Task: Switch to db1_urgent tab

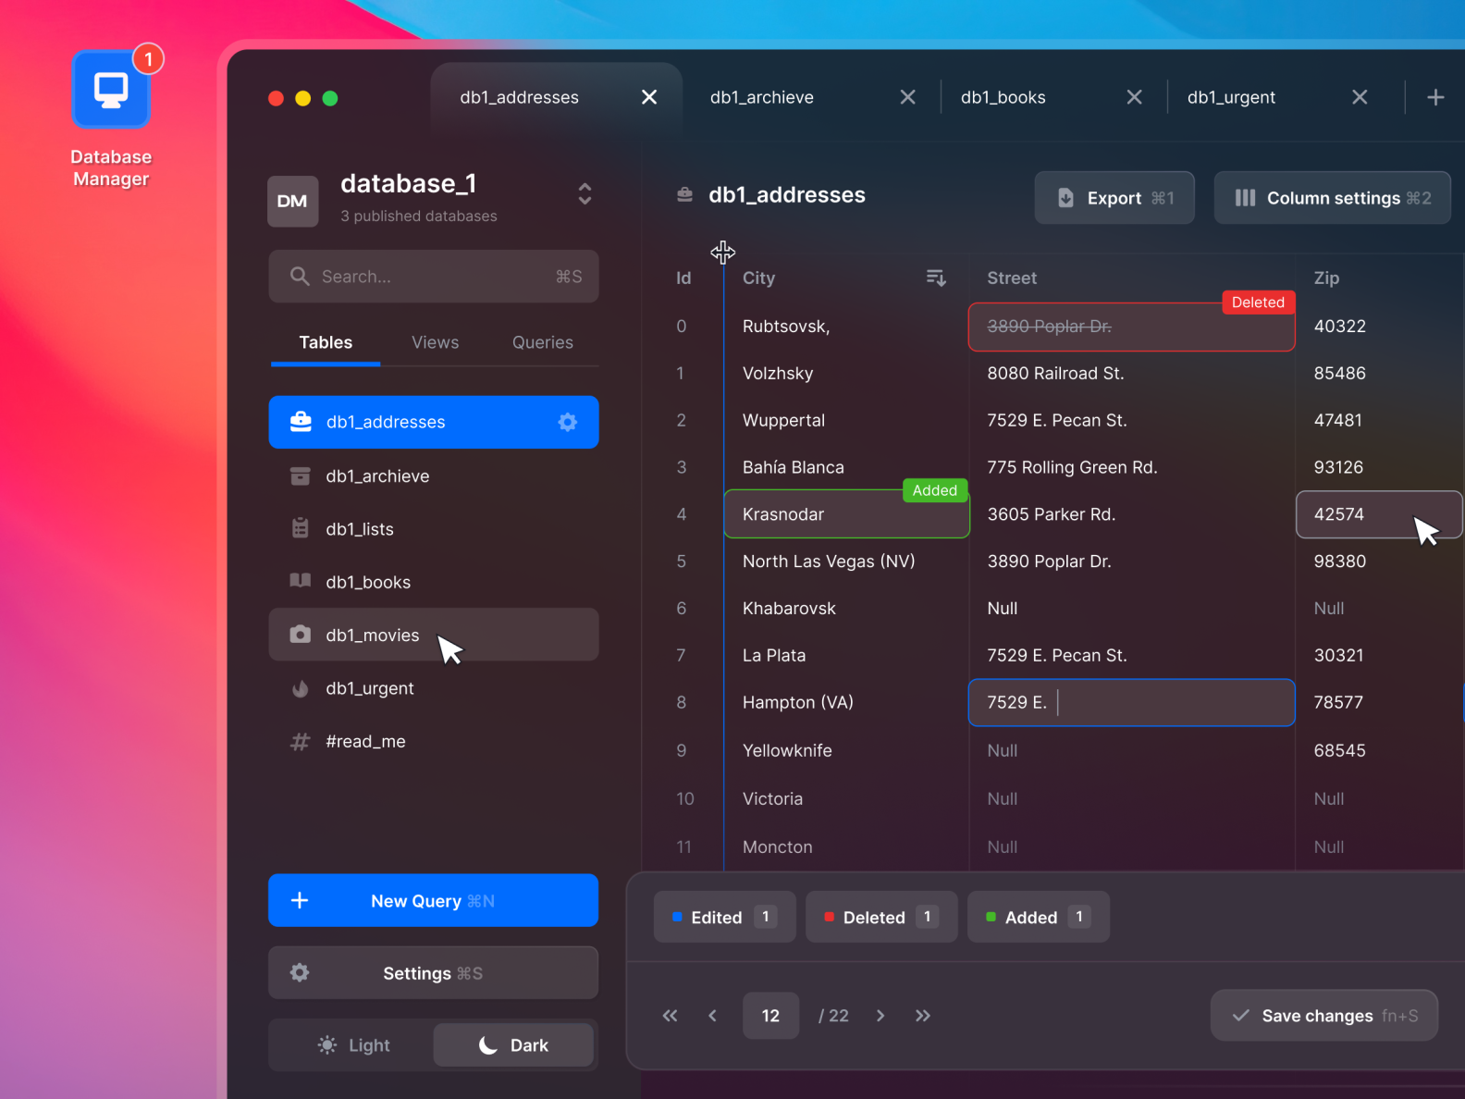Action: click(1231, 97)
